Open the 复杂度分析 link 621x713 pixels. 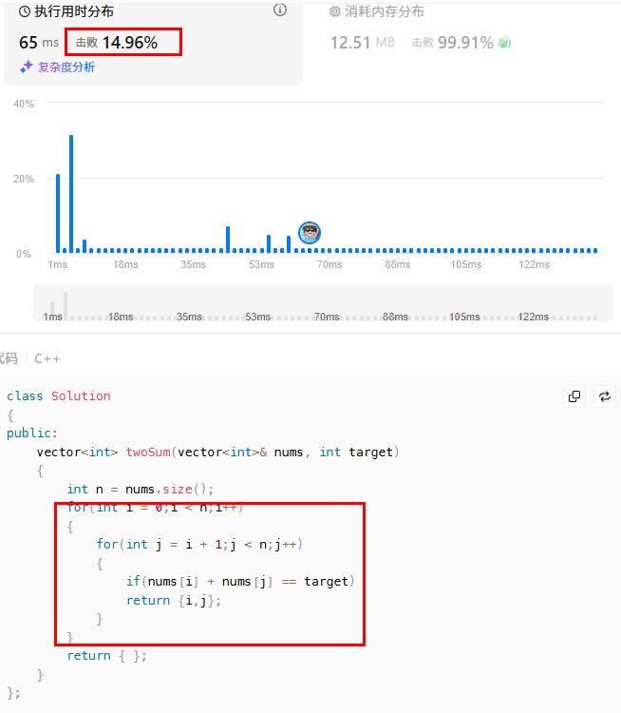(66, 67)
